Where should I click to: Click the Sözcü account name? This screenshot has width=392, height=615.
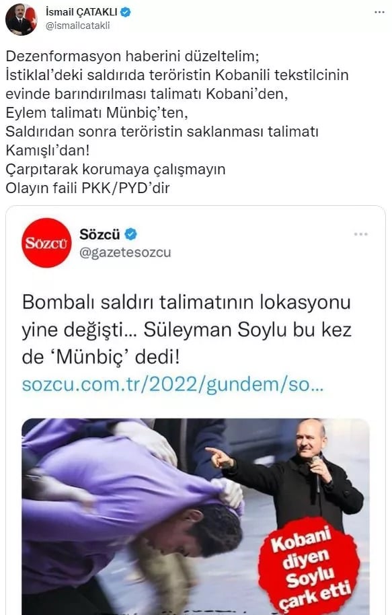(100, 235)
